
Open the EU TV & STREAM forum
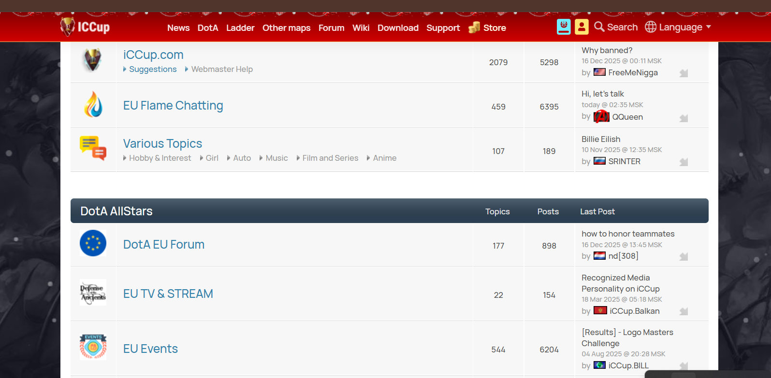click(168, 294)
